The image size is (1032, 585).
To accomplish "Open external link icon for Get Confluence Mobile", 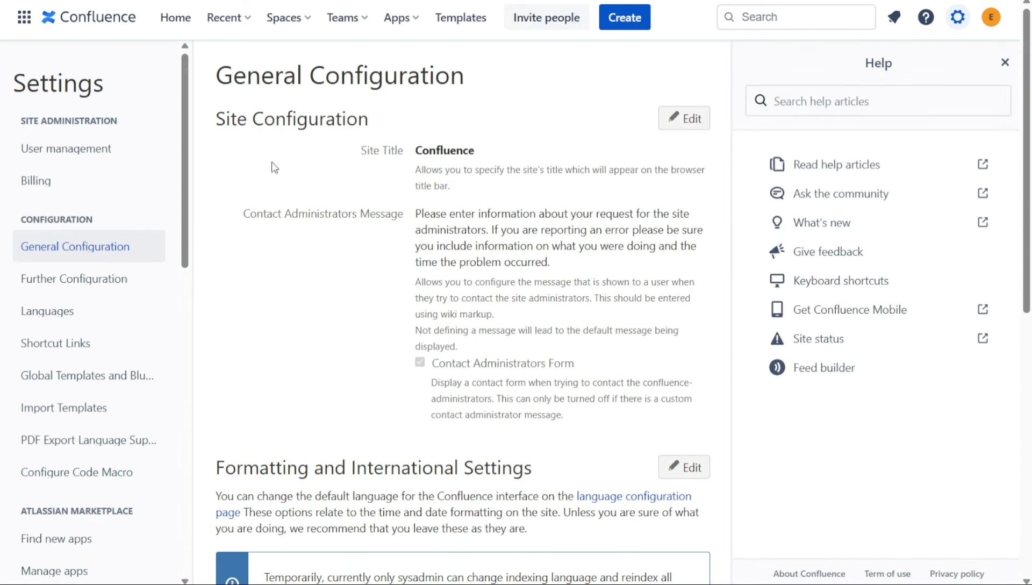I will (983, 309).
